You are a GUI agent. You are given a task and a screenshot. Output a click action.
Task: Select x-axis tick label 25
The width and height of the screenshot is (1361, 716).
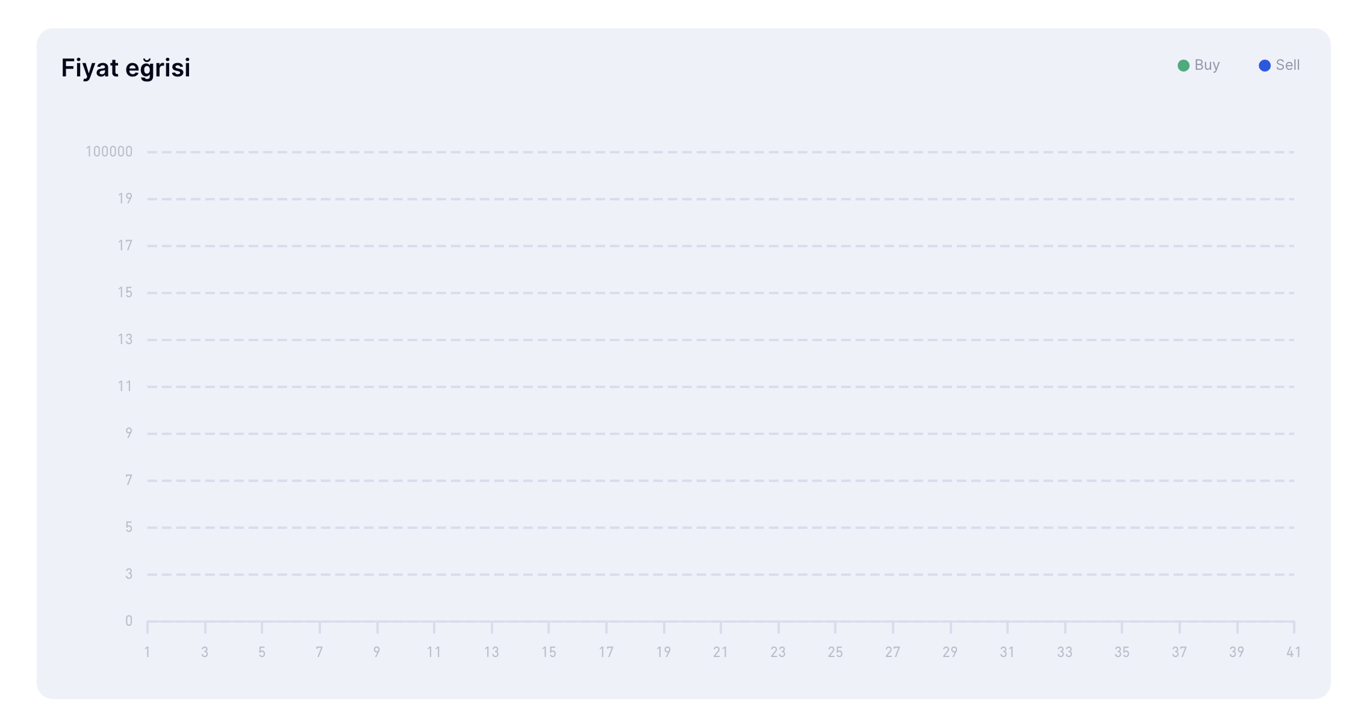tap(835, 652)
